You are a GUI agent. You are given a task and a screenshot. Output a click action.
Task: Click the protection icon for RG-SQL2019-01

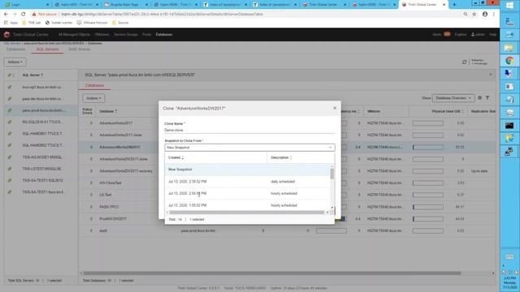(10, 122)
